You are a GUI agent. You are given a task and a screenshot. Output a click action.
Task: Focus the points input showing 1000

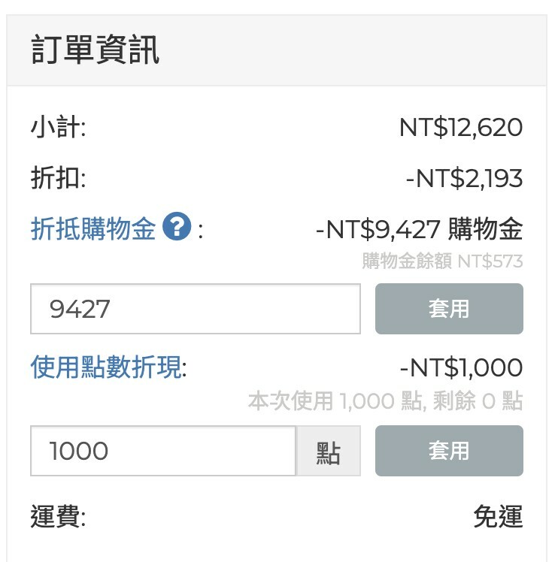click(163, 451)
